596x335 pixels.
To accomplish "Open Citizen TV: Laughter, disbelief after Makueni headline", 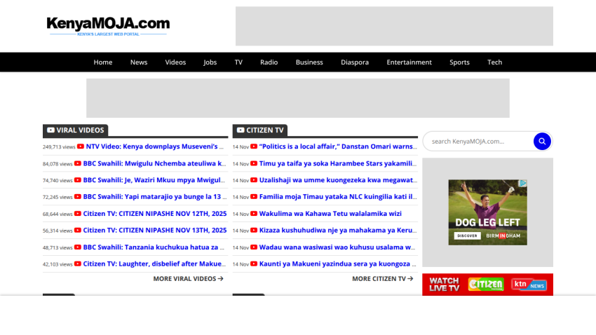I will click(x=154, y=264).
